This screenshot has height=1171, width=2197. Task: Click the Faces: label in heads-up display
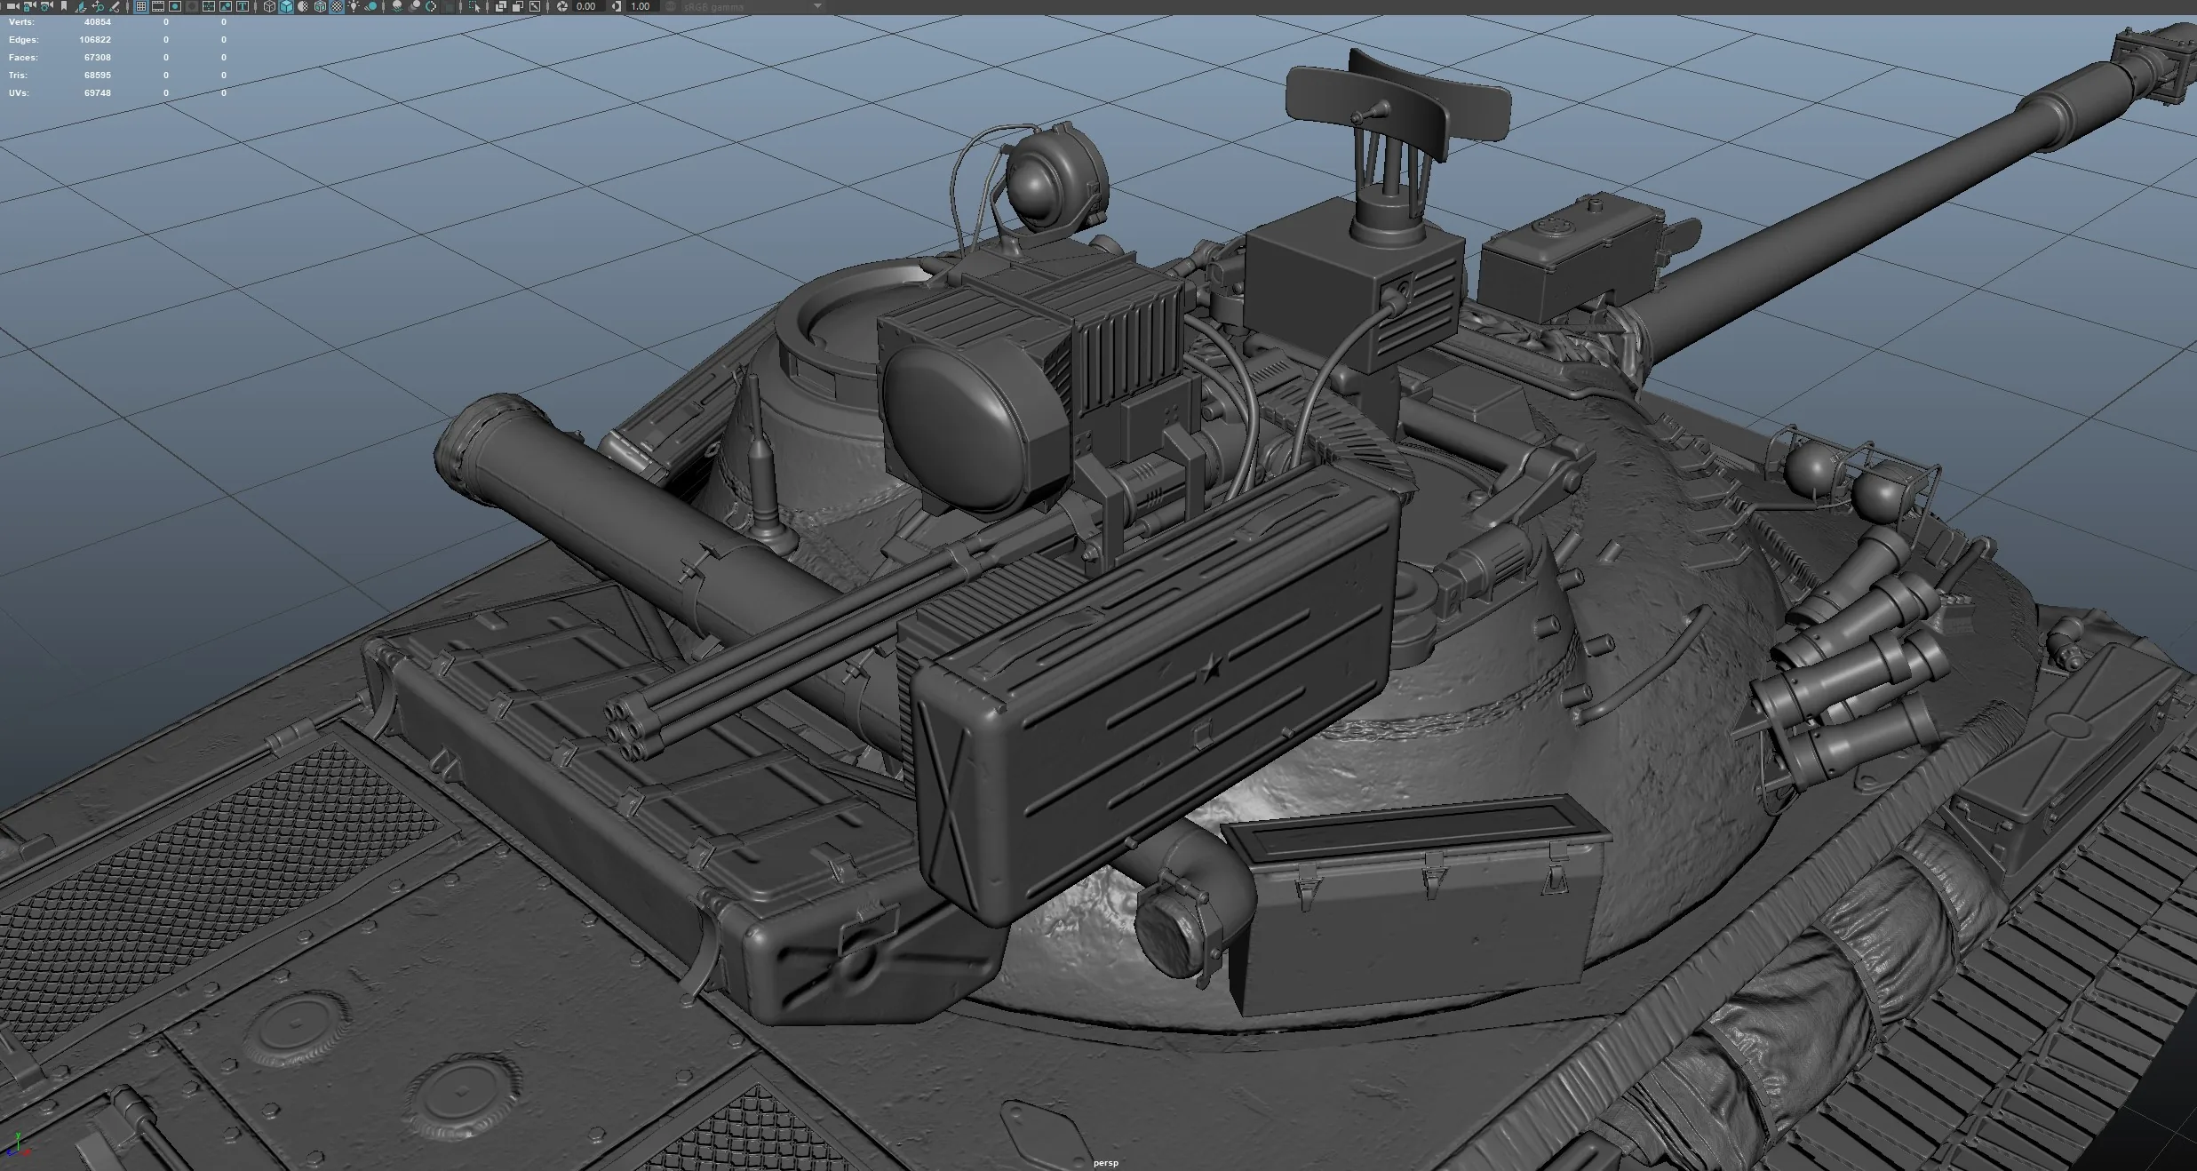(23, 58)
